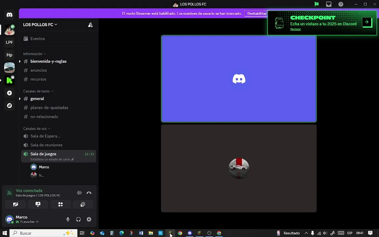The image size is (379, 237).
Task: Open the no-relacionado channel
Action: 59,117
